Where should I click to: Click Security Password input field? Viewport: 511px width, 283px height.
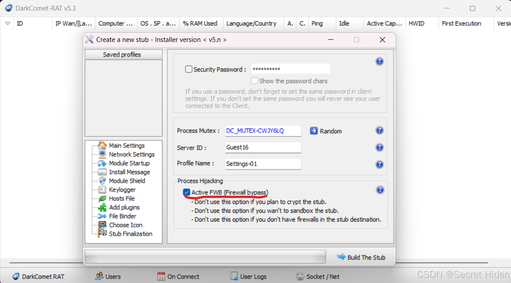click(291, 69)
